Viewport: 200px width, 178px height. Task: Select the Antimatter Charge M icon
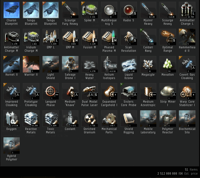click(11, 37)
